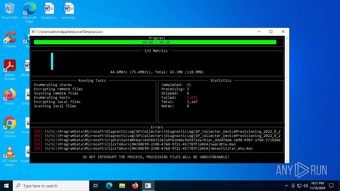340x191 pixels.
Task: Minimize the ace.exe console window
Action: click(x=259, y=32)
